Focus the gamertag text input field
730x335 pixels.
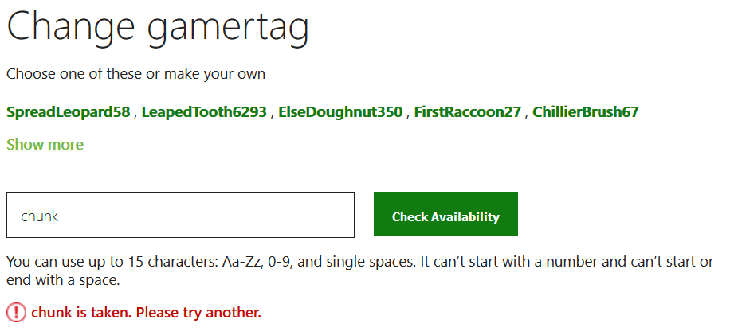tap(180, 215)
